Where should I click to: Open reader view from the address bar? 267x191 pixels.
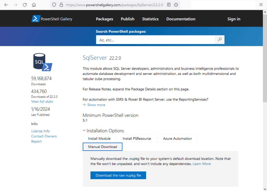pos(169,4)
